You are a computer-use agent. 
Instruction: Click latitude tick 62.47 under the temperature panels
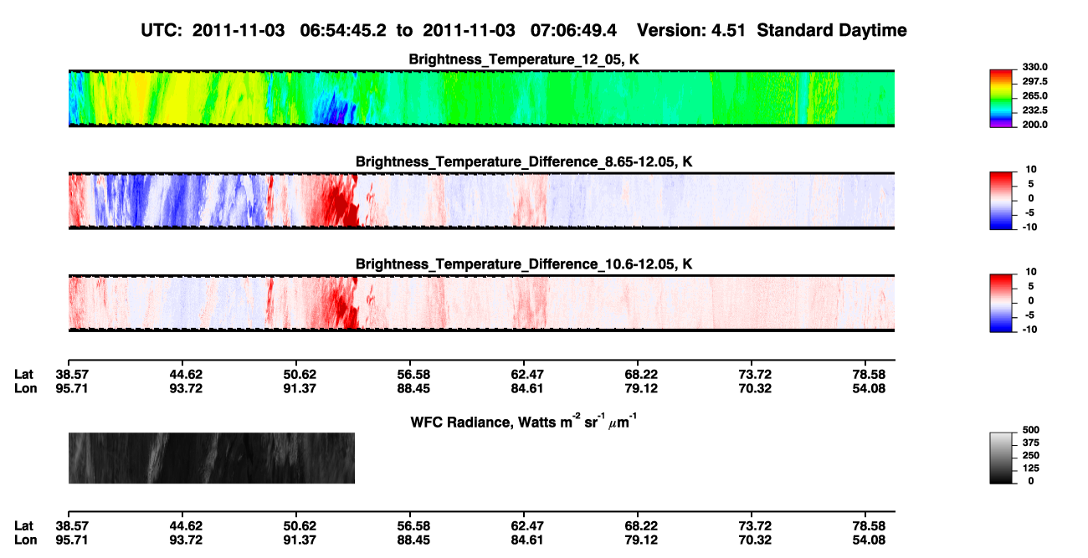[528, 374]
